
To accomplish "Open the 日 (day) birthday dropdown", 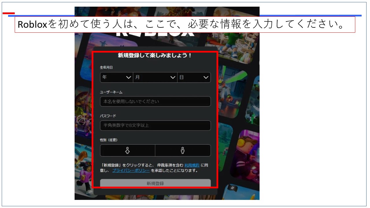I will coord(194,77).
